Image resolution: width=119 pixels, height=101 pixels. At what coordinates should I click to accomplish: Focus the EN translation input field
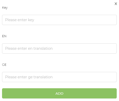pos(59,48)
